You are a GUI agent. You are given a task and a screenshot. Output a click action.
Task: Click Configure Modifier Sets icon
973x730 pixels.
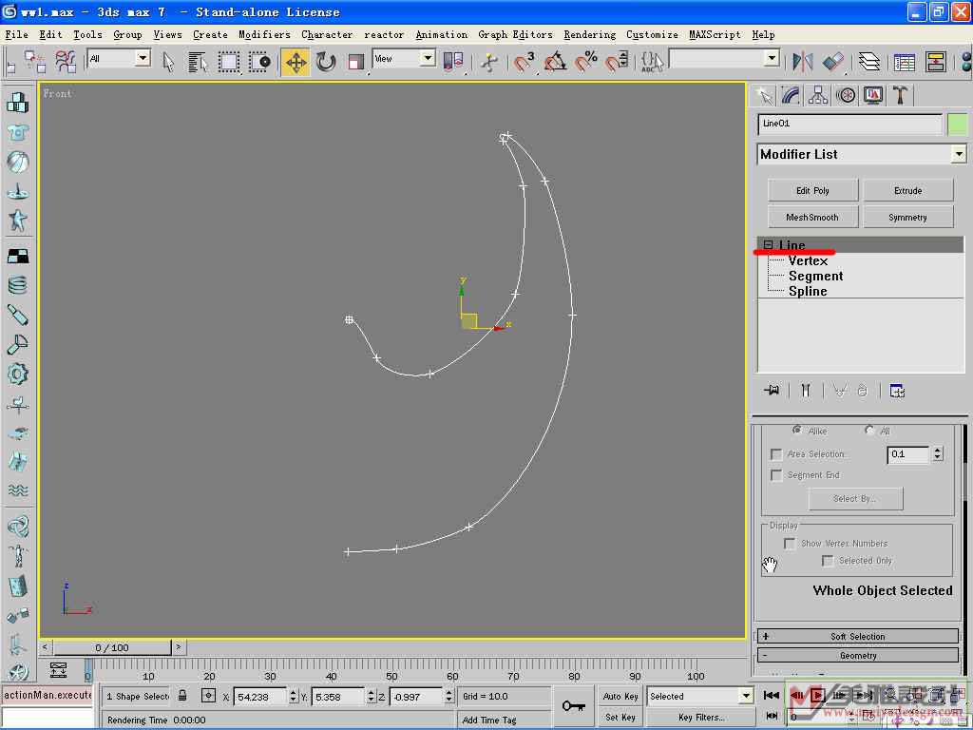(x=897, y=391)
